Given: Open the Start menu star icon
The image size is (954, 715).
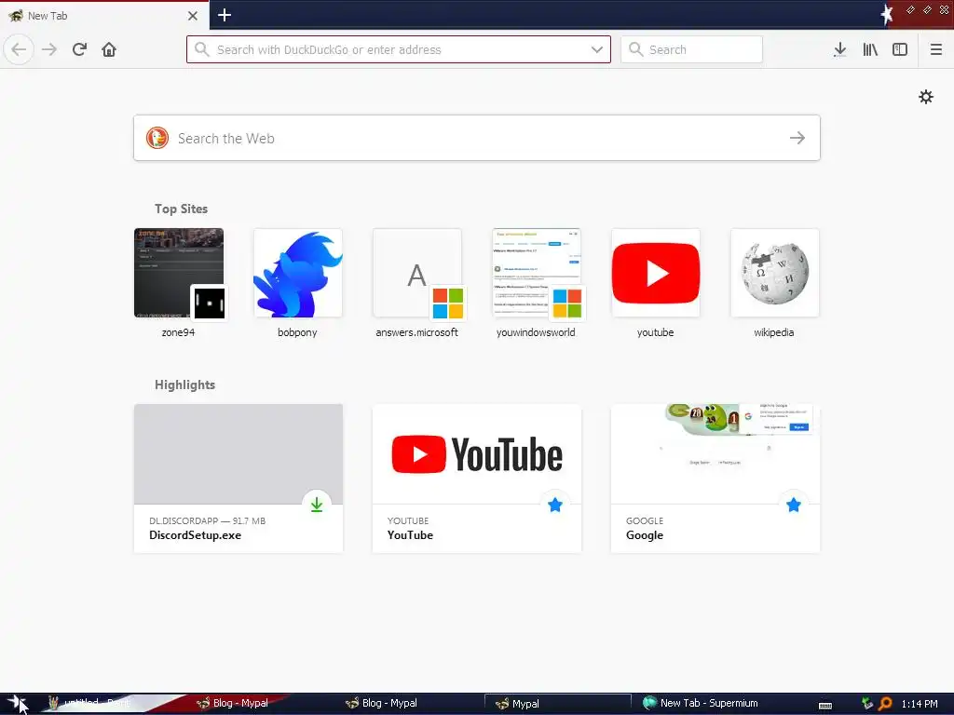Looking at the screenshot, I should pyautogui.click(x=17, y=703).
